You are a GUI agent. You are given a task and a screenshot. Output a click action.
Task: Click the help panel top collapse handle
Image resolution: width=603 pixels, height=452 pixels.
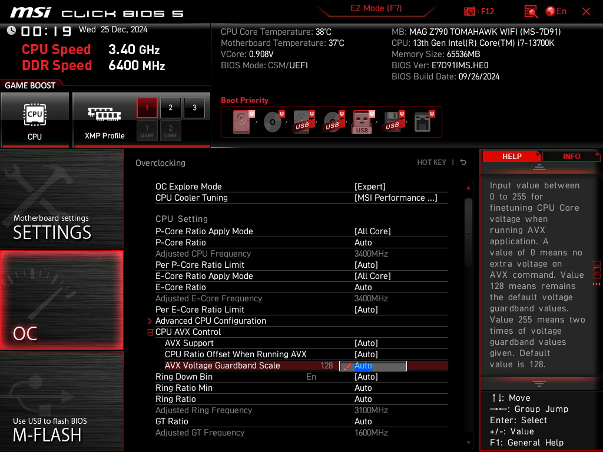[539, 167]
